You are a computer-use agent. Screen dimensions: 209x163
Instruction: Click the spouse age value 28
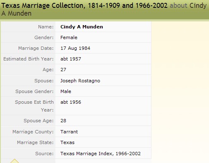[63, 121]
